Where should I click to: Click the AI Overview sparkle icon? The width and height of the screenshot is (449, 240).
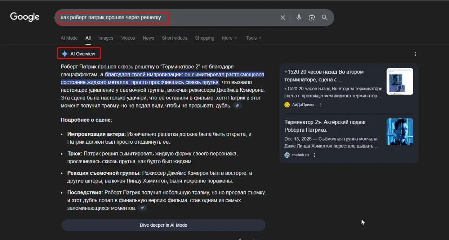[65, 54]
